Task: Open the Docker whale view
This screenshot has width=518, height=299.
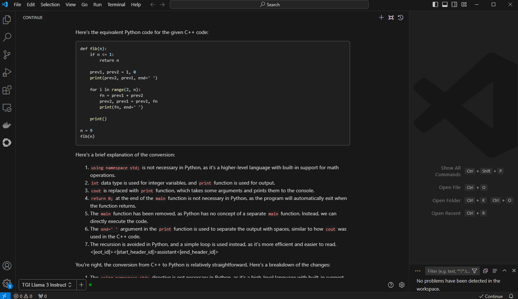Action: tap(7, 125)
